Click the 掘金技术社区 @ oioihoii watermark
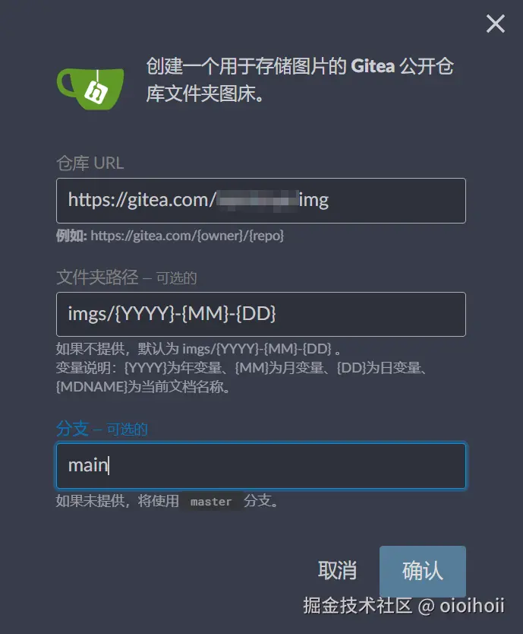This screenshot has height=634, width=523. 404,606
